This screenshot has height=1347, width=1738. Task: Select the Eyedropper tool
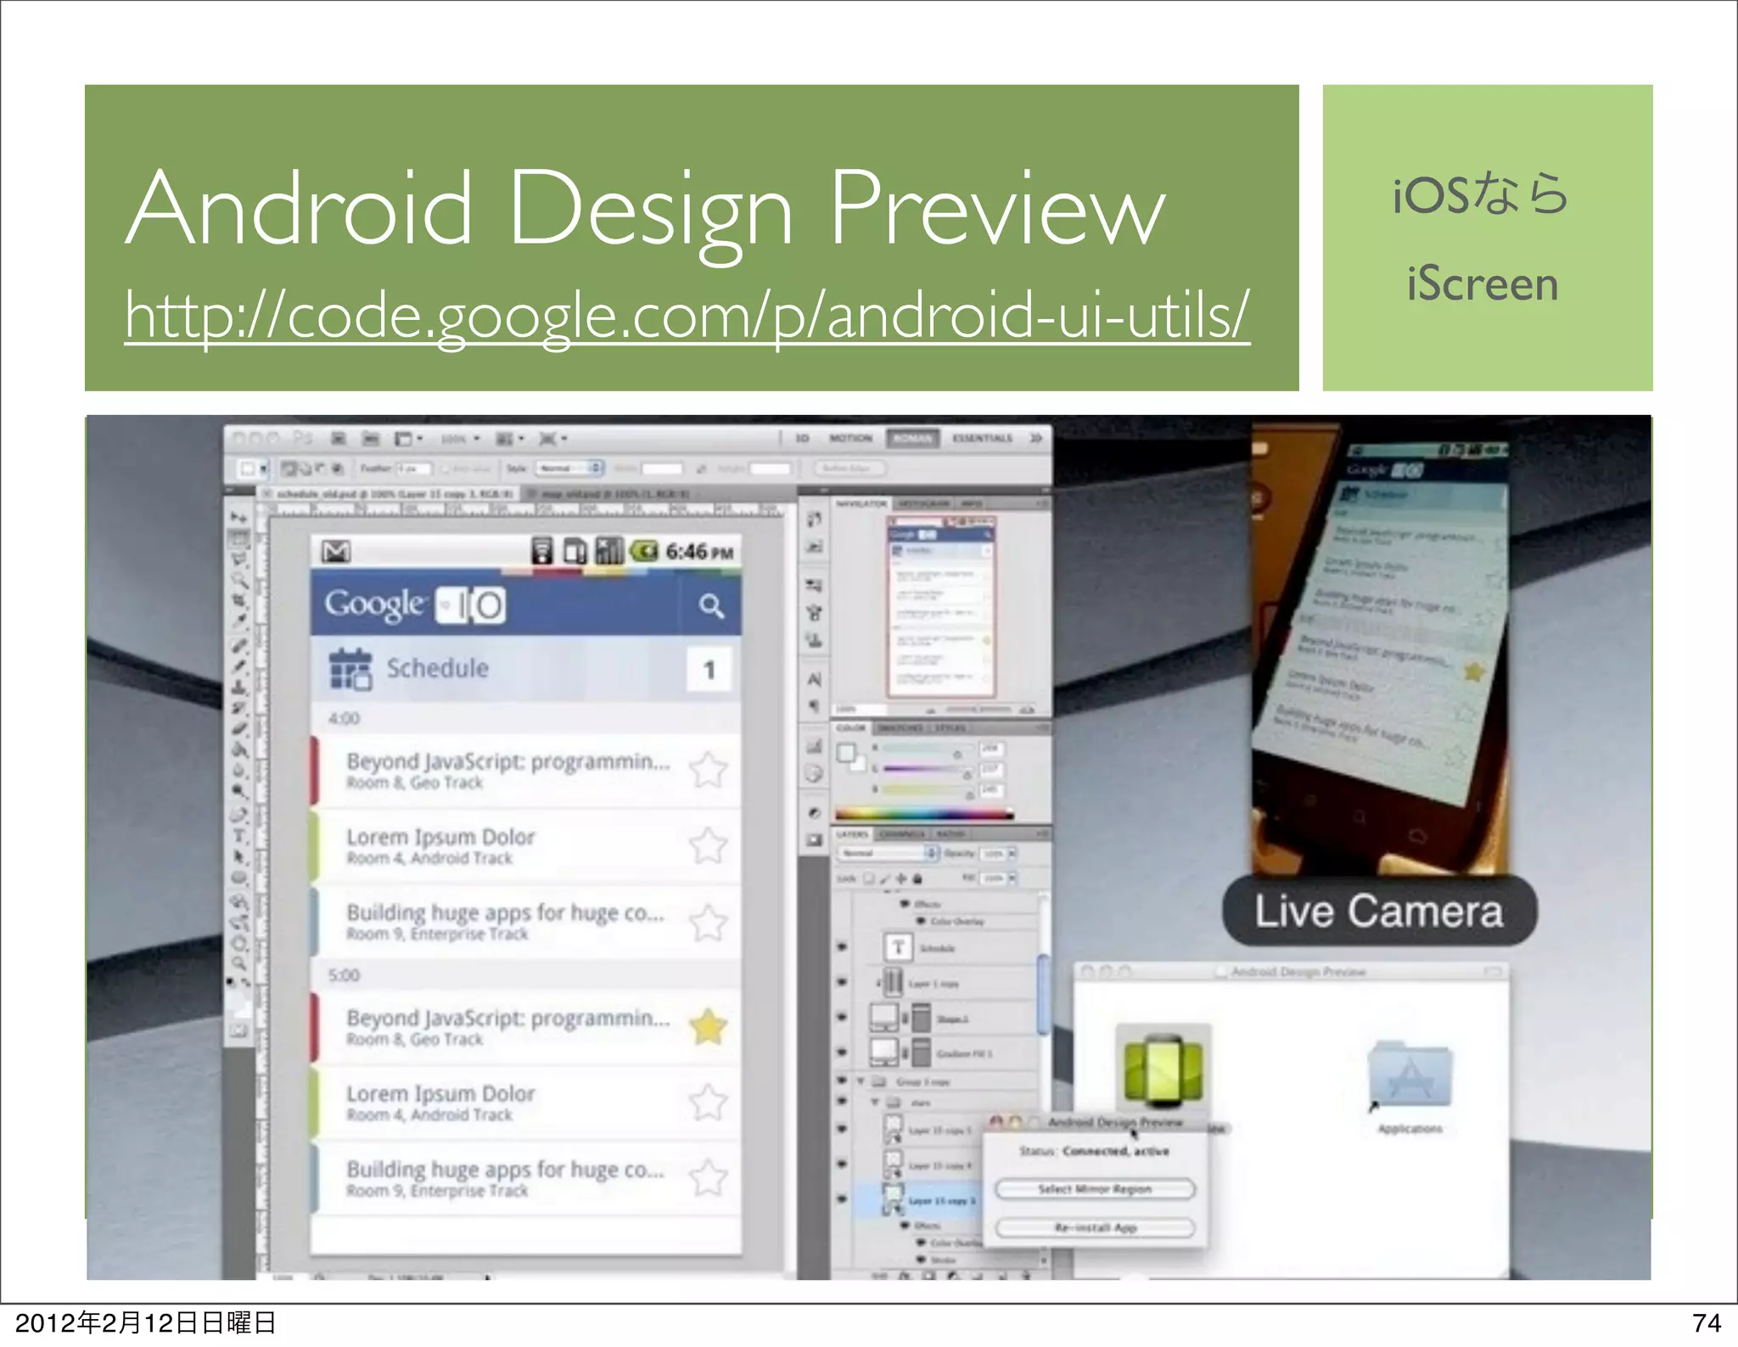pos(239,620)
